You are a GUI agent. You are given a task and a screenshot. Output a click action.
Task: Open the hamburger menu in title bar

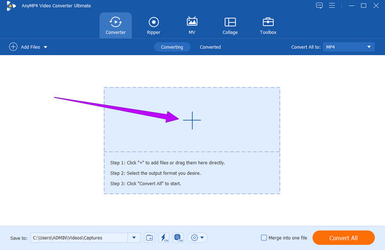click(x=332, y=5)
